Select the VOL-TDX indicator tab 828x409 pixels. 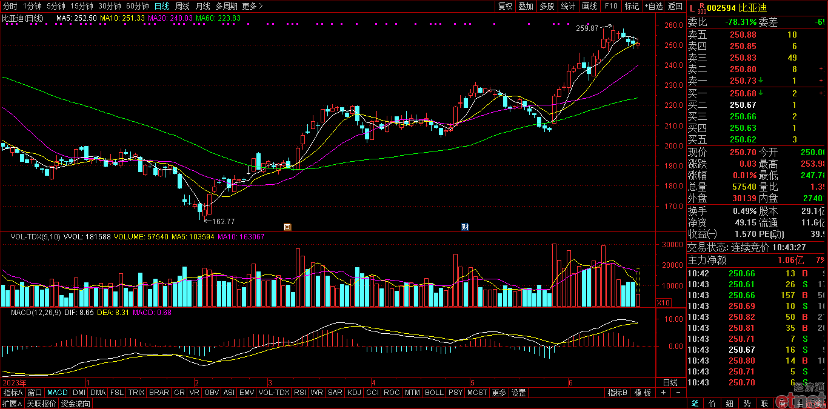coord(274,393)
